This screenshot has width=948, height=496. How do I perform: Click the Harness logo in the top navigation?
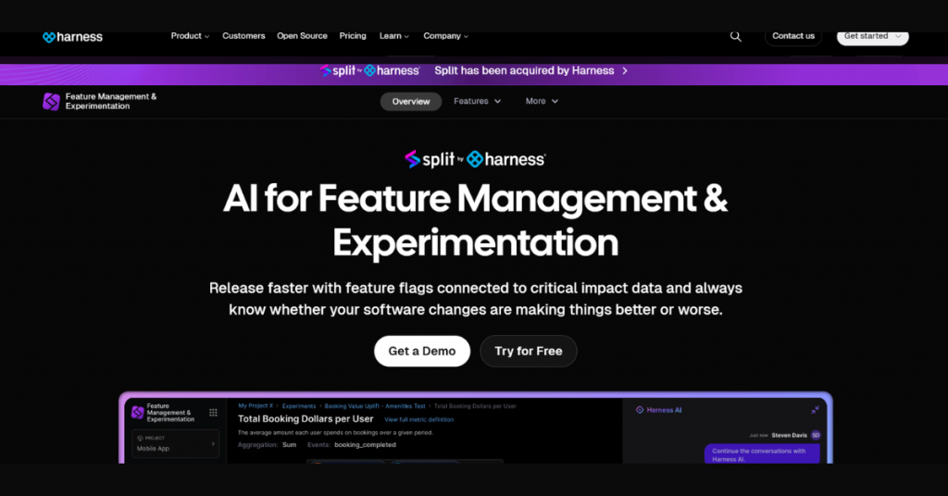[72, 37]
